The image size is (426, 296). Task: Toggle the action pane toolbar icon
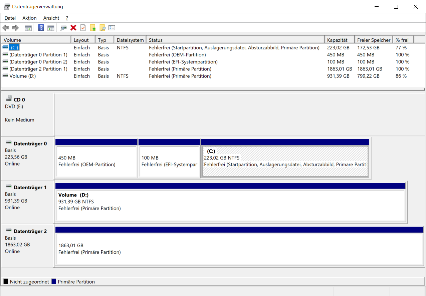pyautogui.click(x=51, y=28)
